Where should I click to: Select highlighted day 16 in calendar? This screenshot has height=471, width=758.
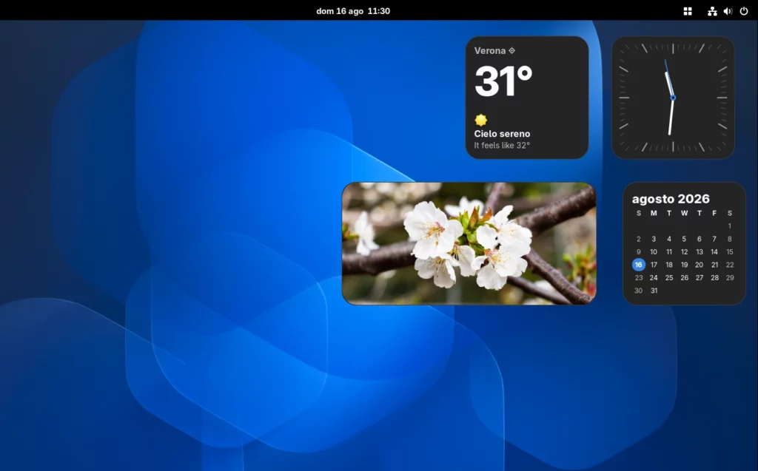point(639,265)
